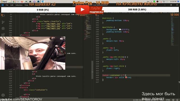Click the float: right line
The height and width of the screenshot is (101, 180).
click(x=113, y=68)
